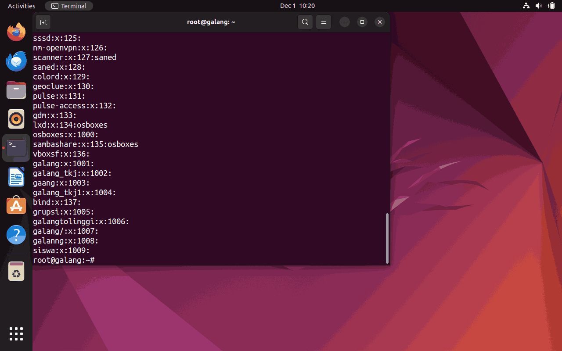Open the network status indicator
The width and height of the screenshot is (562, 351).
(x=526, y=6)
